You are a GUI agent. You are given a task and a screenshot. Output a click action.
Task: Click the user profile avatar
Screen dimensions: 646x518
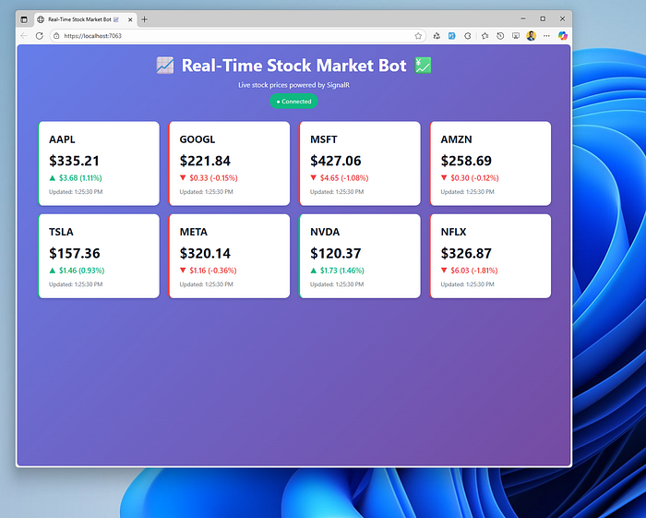[532, 35]
